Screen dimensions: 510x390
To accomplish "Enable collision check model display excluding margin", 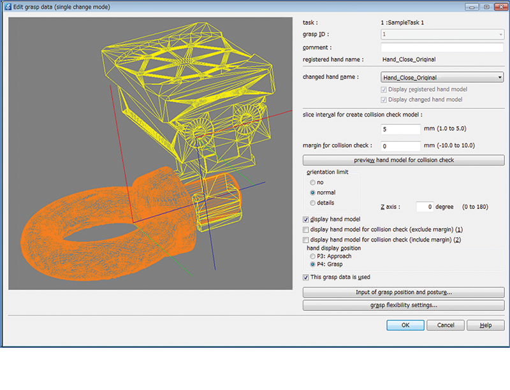I will pos(307,229).
